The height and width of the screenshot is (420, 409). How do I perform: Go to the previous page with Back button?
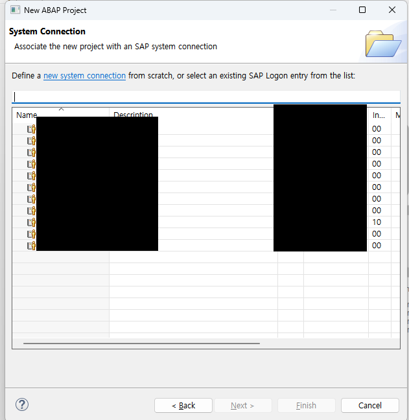pyautogui.click(x=183, y=405)
